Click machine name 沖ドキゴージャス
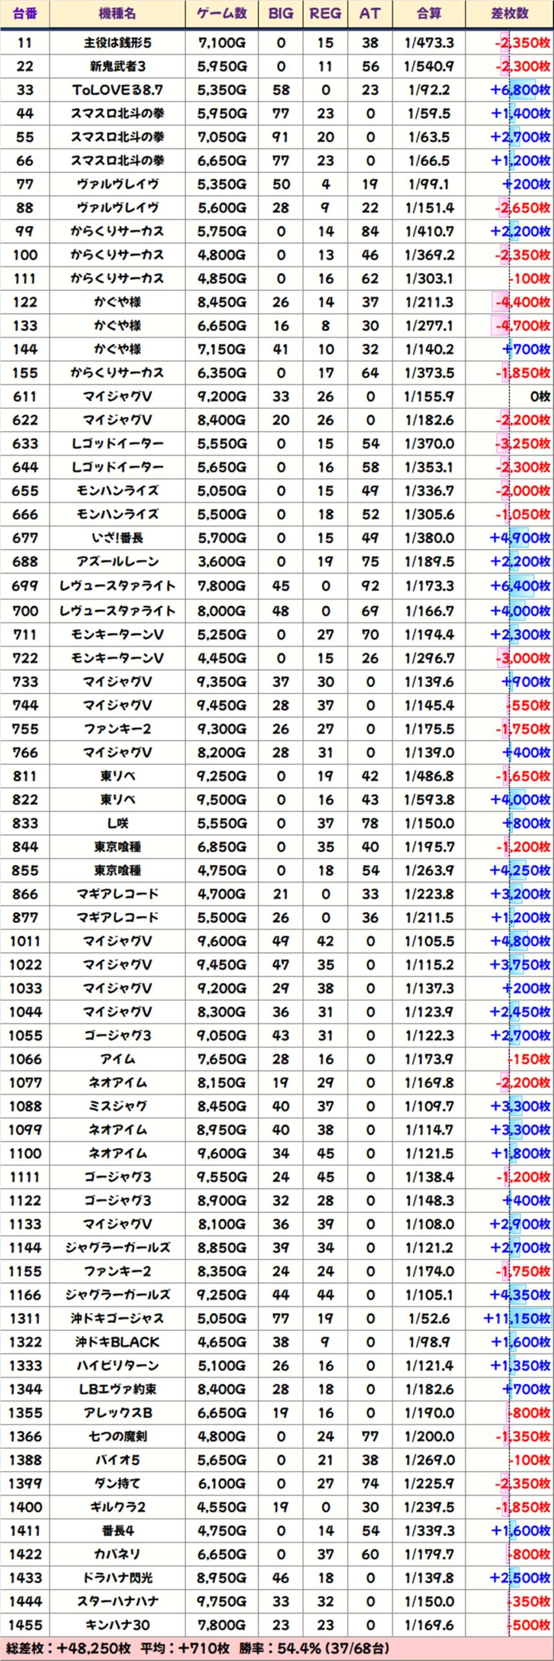This screenshot has width=554, height=1661. [x=117, y=1318]
